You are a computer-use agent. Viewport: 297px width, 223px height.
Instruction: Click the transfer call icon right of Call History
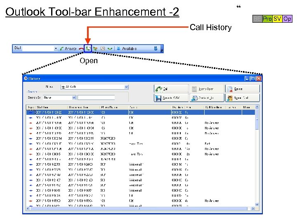click(95, 49)
